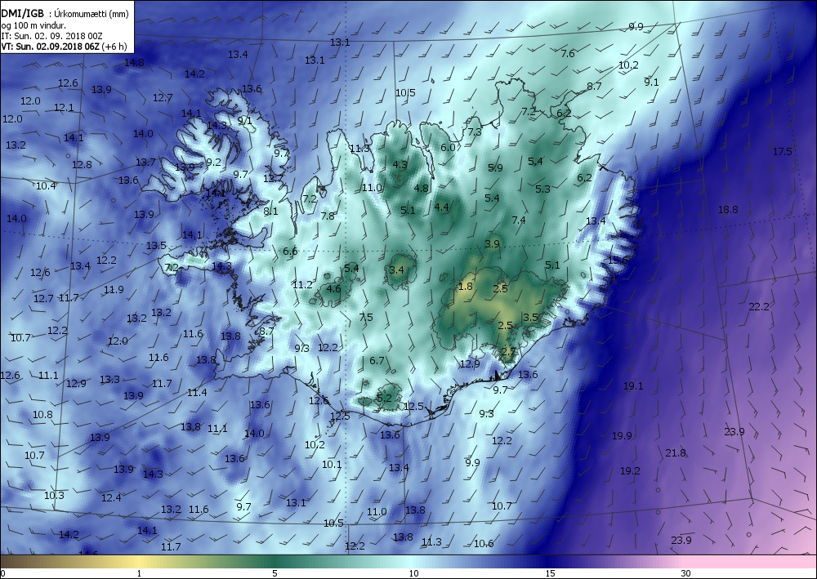Click the DMI/IGB title in legend box

(x=22, y=14)
